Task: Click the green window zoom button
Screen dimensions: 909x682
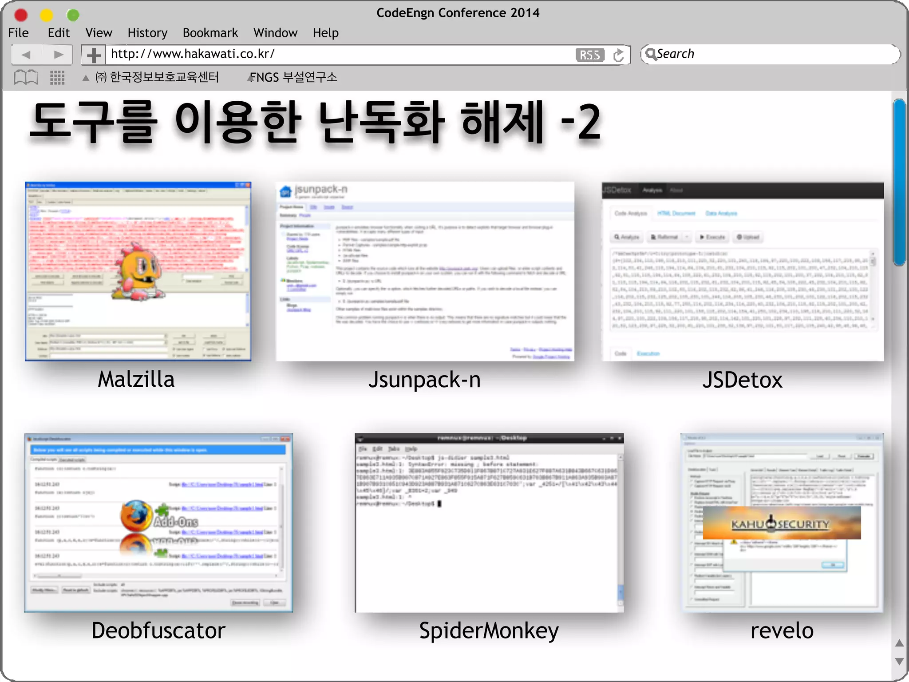Action: pos(73,15)
